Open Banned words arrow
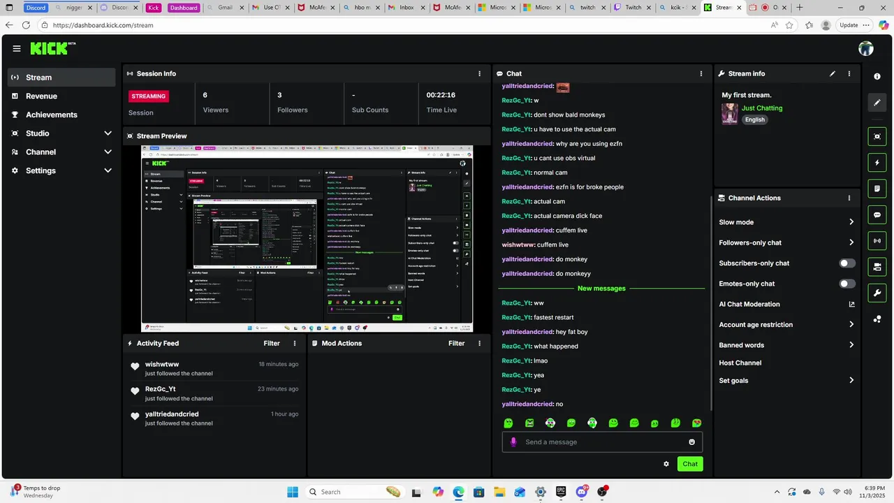 point(851,345)
